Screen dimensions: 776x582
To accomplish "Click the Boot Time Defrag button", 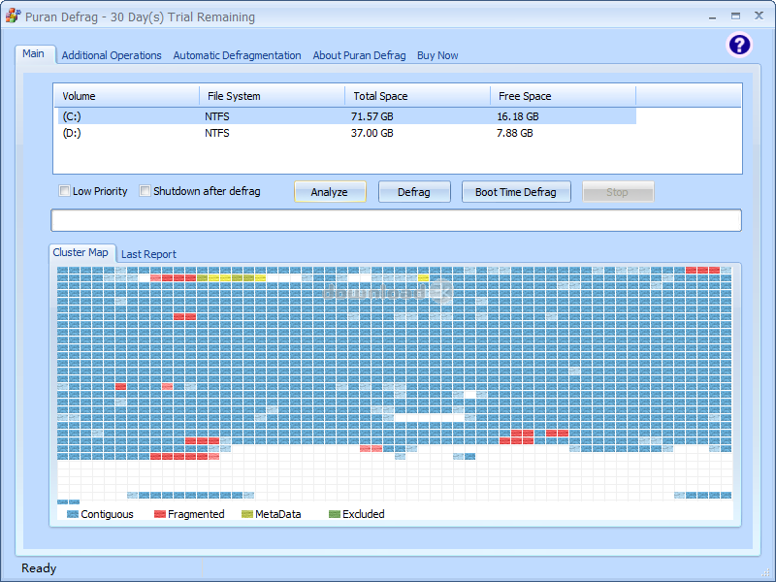I will pos(515,192).
